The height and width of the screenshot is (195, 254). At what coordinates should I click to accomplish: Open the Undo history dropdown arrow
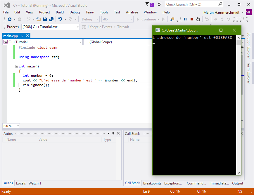65,20
